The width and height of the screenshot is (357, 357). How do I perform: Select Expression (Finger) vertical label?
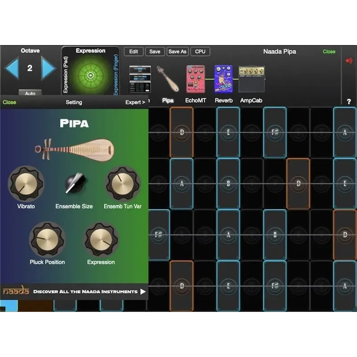pyautogui.click(x=116, y=75)
